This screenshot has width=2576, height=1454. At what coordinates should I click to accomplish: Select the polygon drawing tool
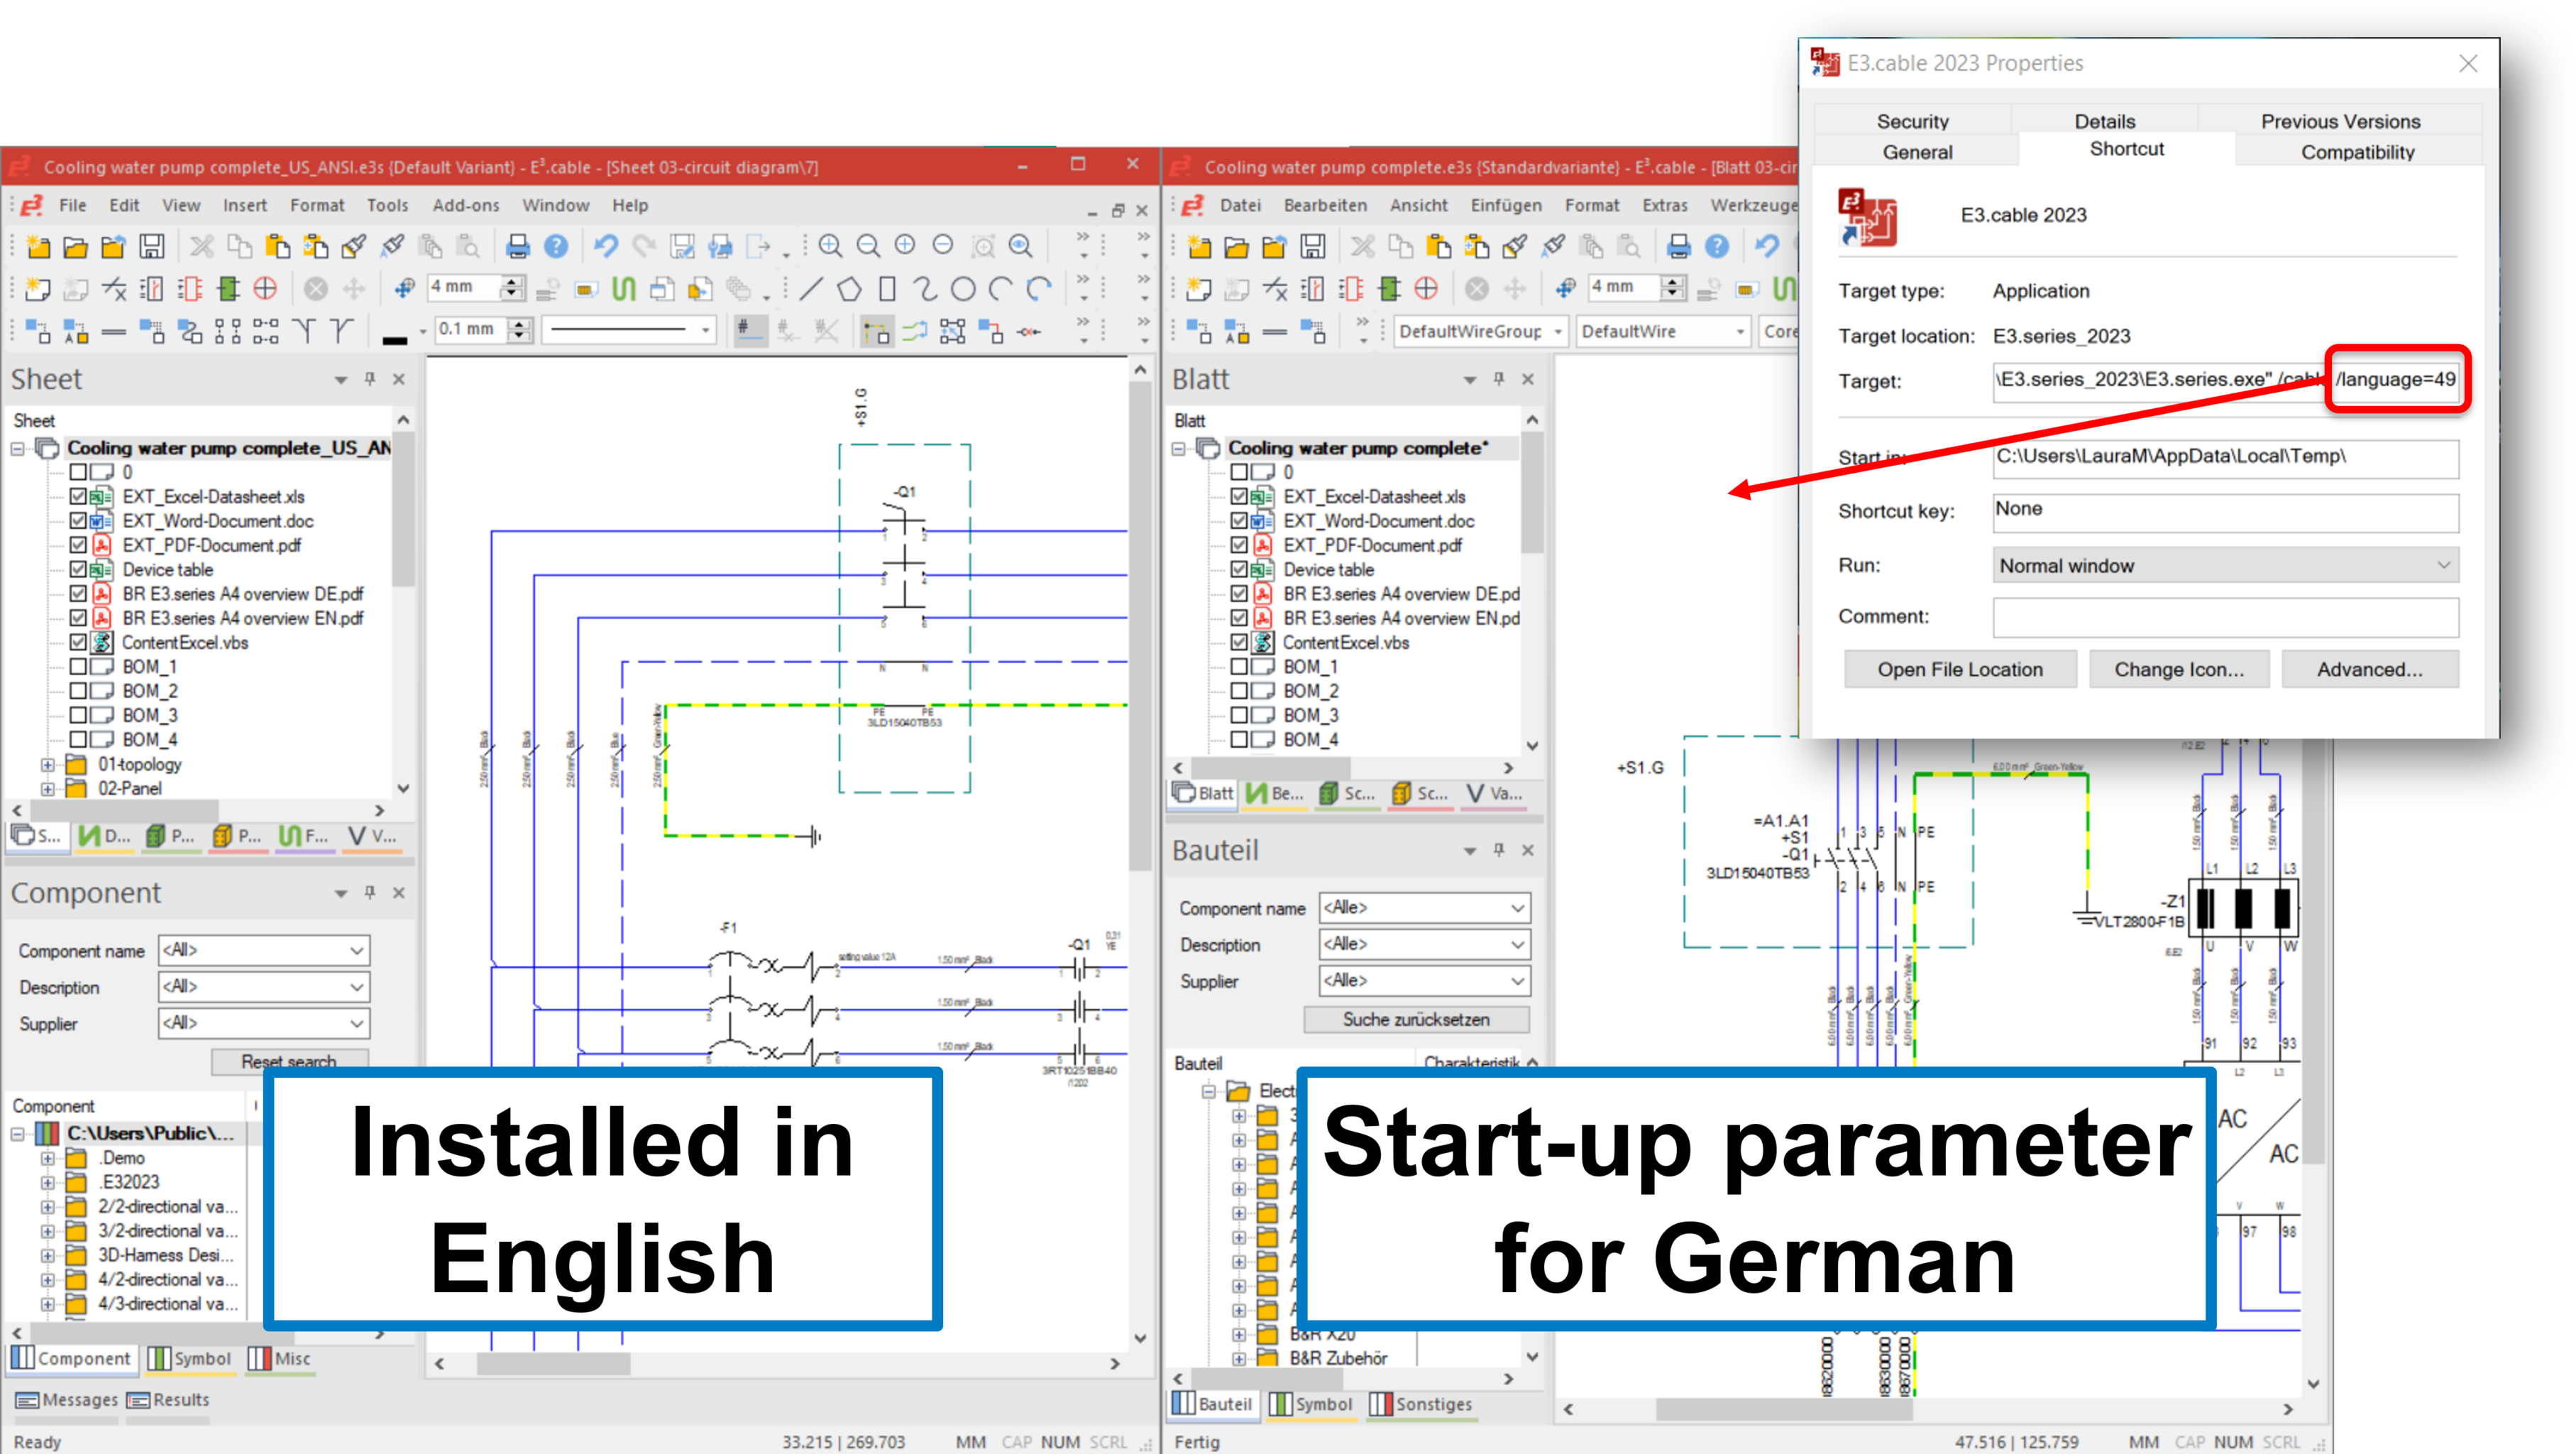849,289
